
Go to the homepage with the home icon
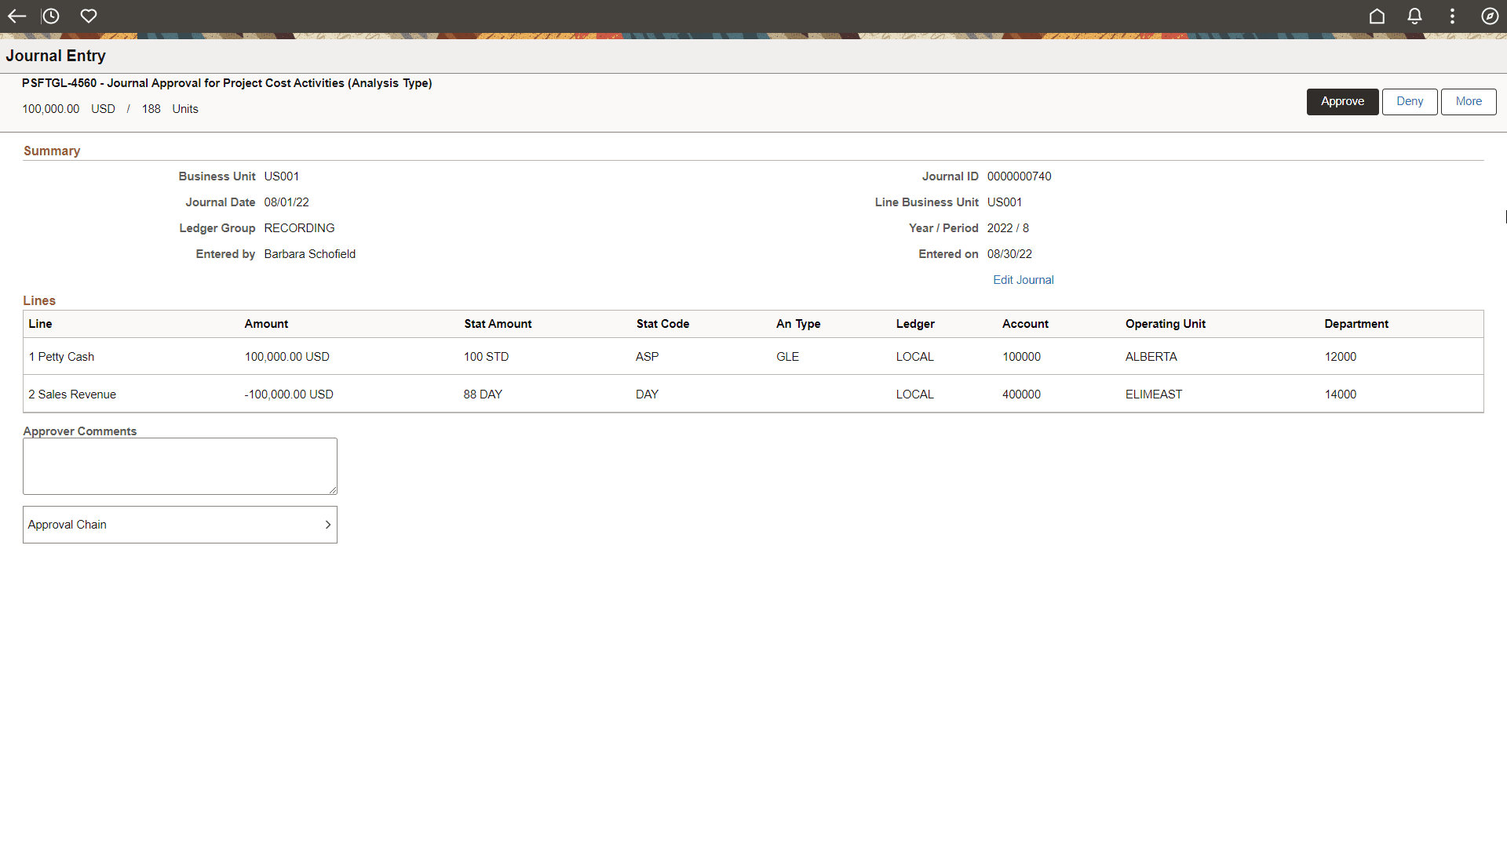tap(1377, 16)
